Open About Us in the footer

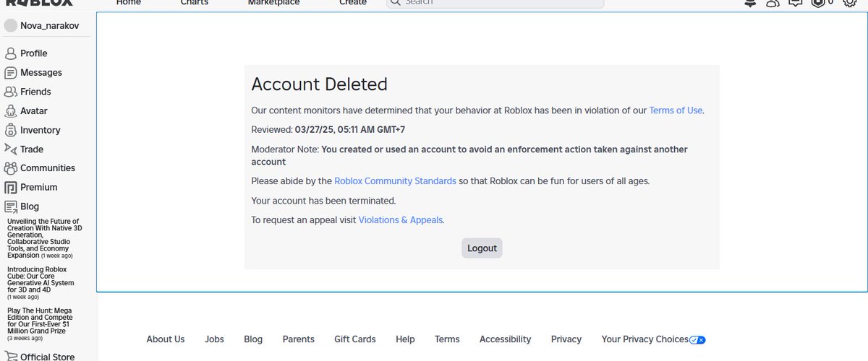[x=166, y=339]
